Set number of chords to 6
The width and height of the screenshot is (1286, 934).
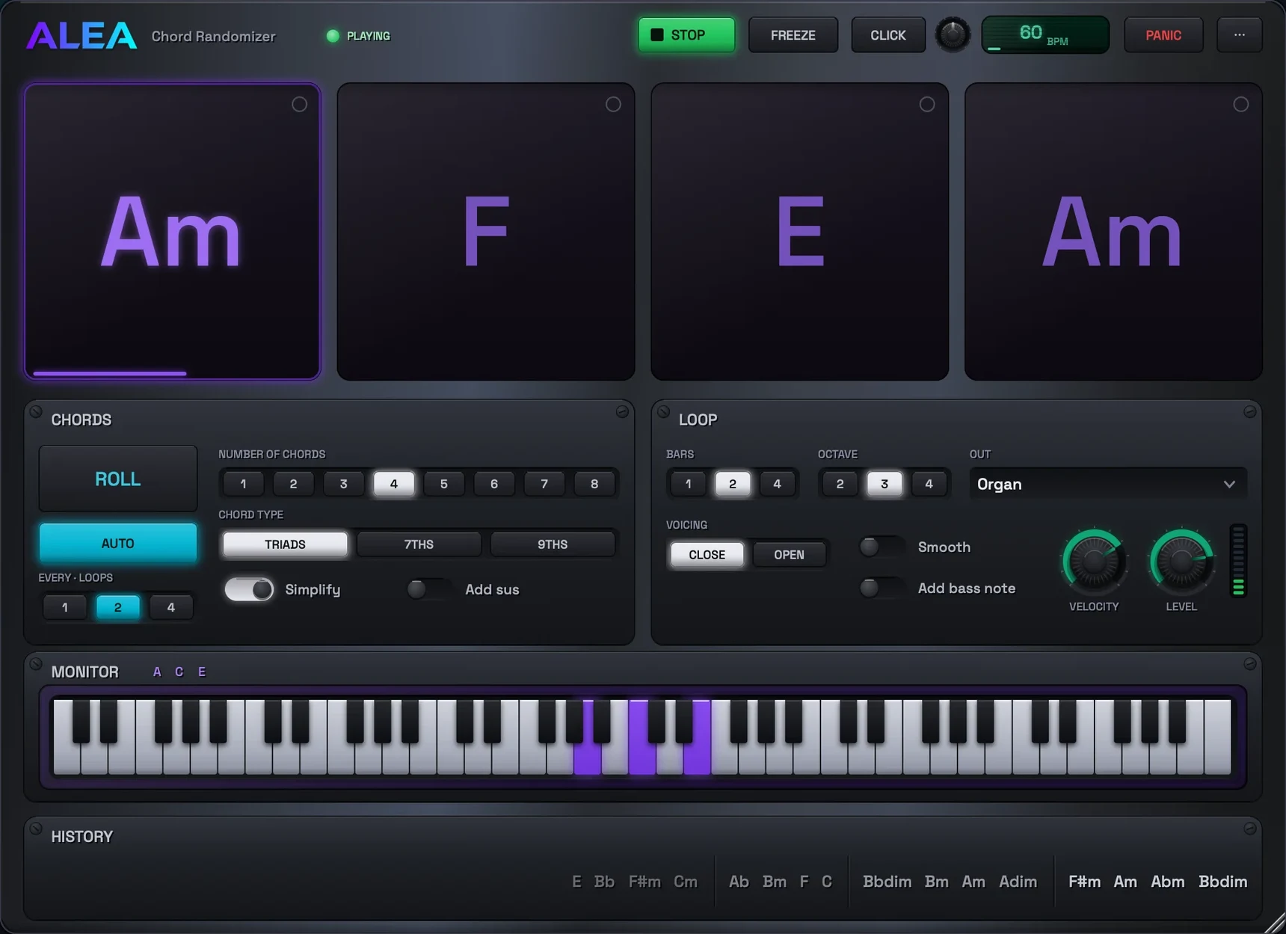[x=494, y=484]
